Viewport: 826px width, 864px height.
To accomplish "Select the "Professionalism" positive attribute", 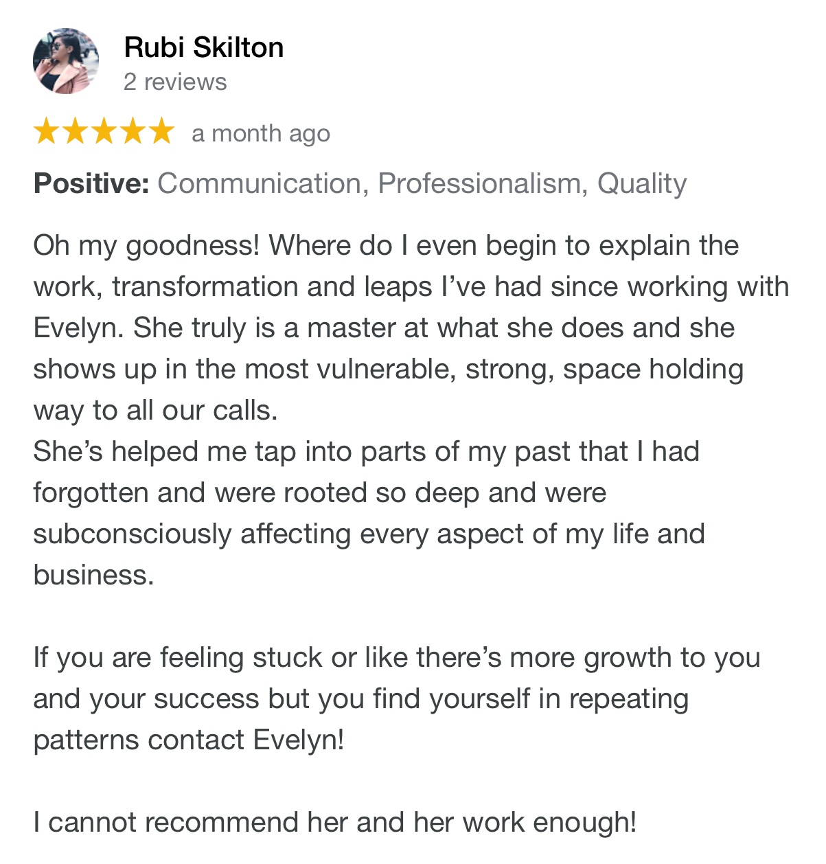I will point(482,183).
